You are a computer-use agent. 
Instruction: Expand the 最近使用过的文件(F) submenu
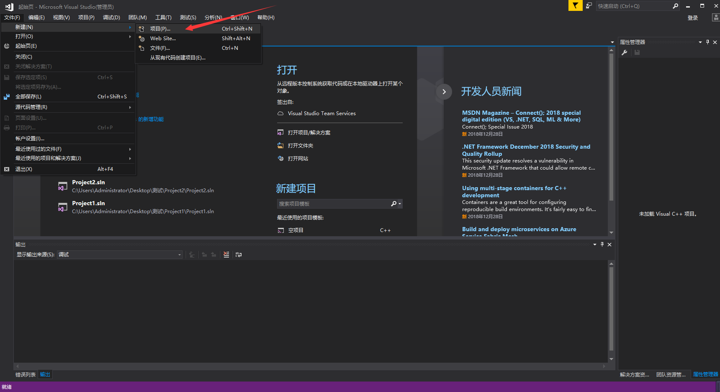(130, 149)
